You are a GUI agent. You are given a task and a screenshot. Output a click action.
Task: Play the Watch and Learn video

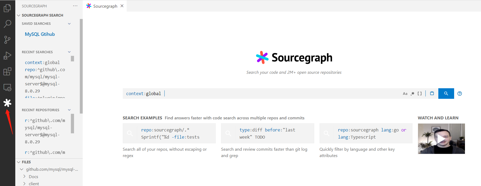point(441,139)
